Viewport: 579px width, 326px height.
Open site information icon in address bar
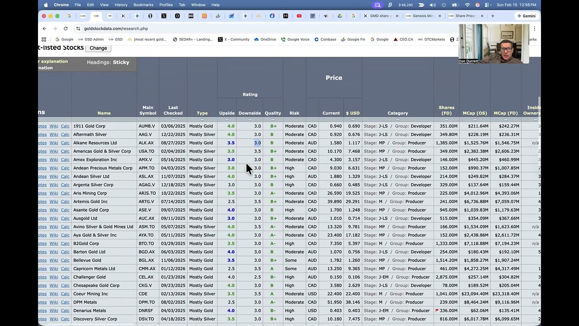click(x=78, y=29)
